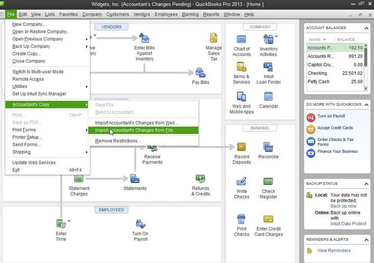Click the Statements icon
This screenshot has width=374, height=263.
(x=135, y=179)
